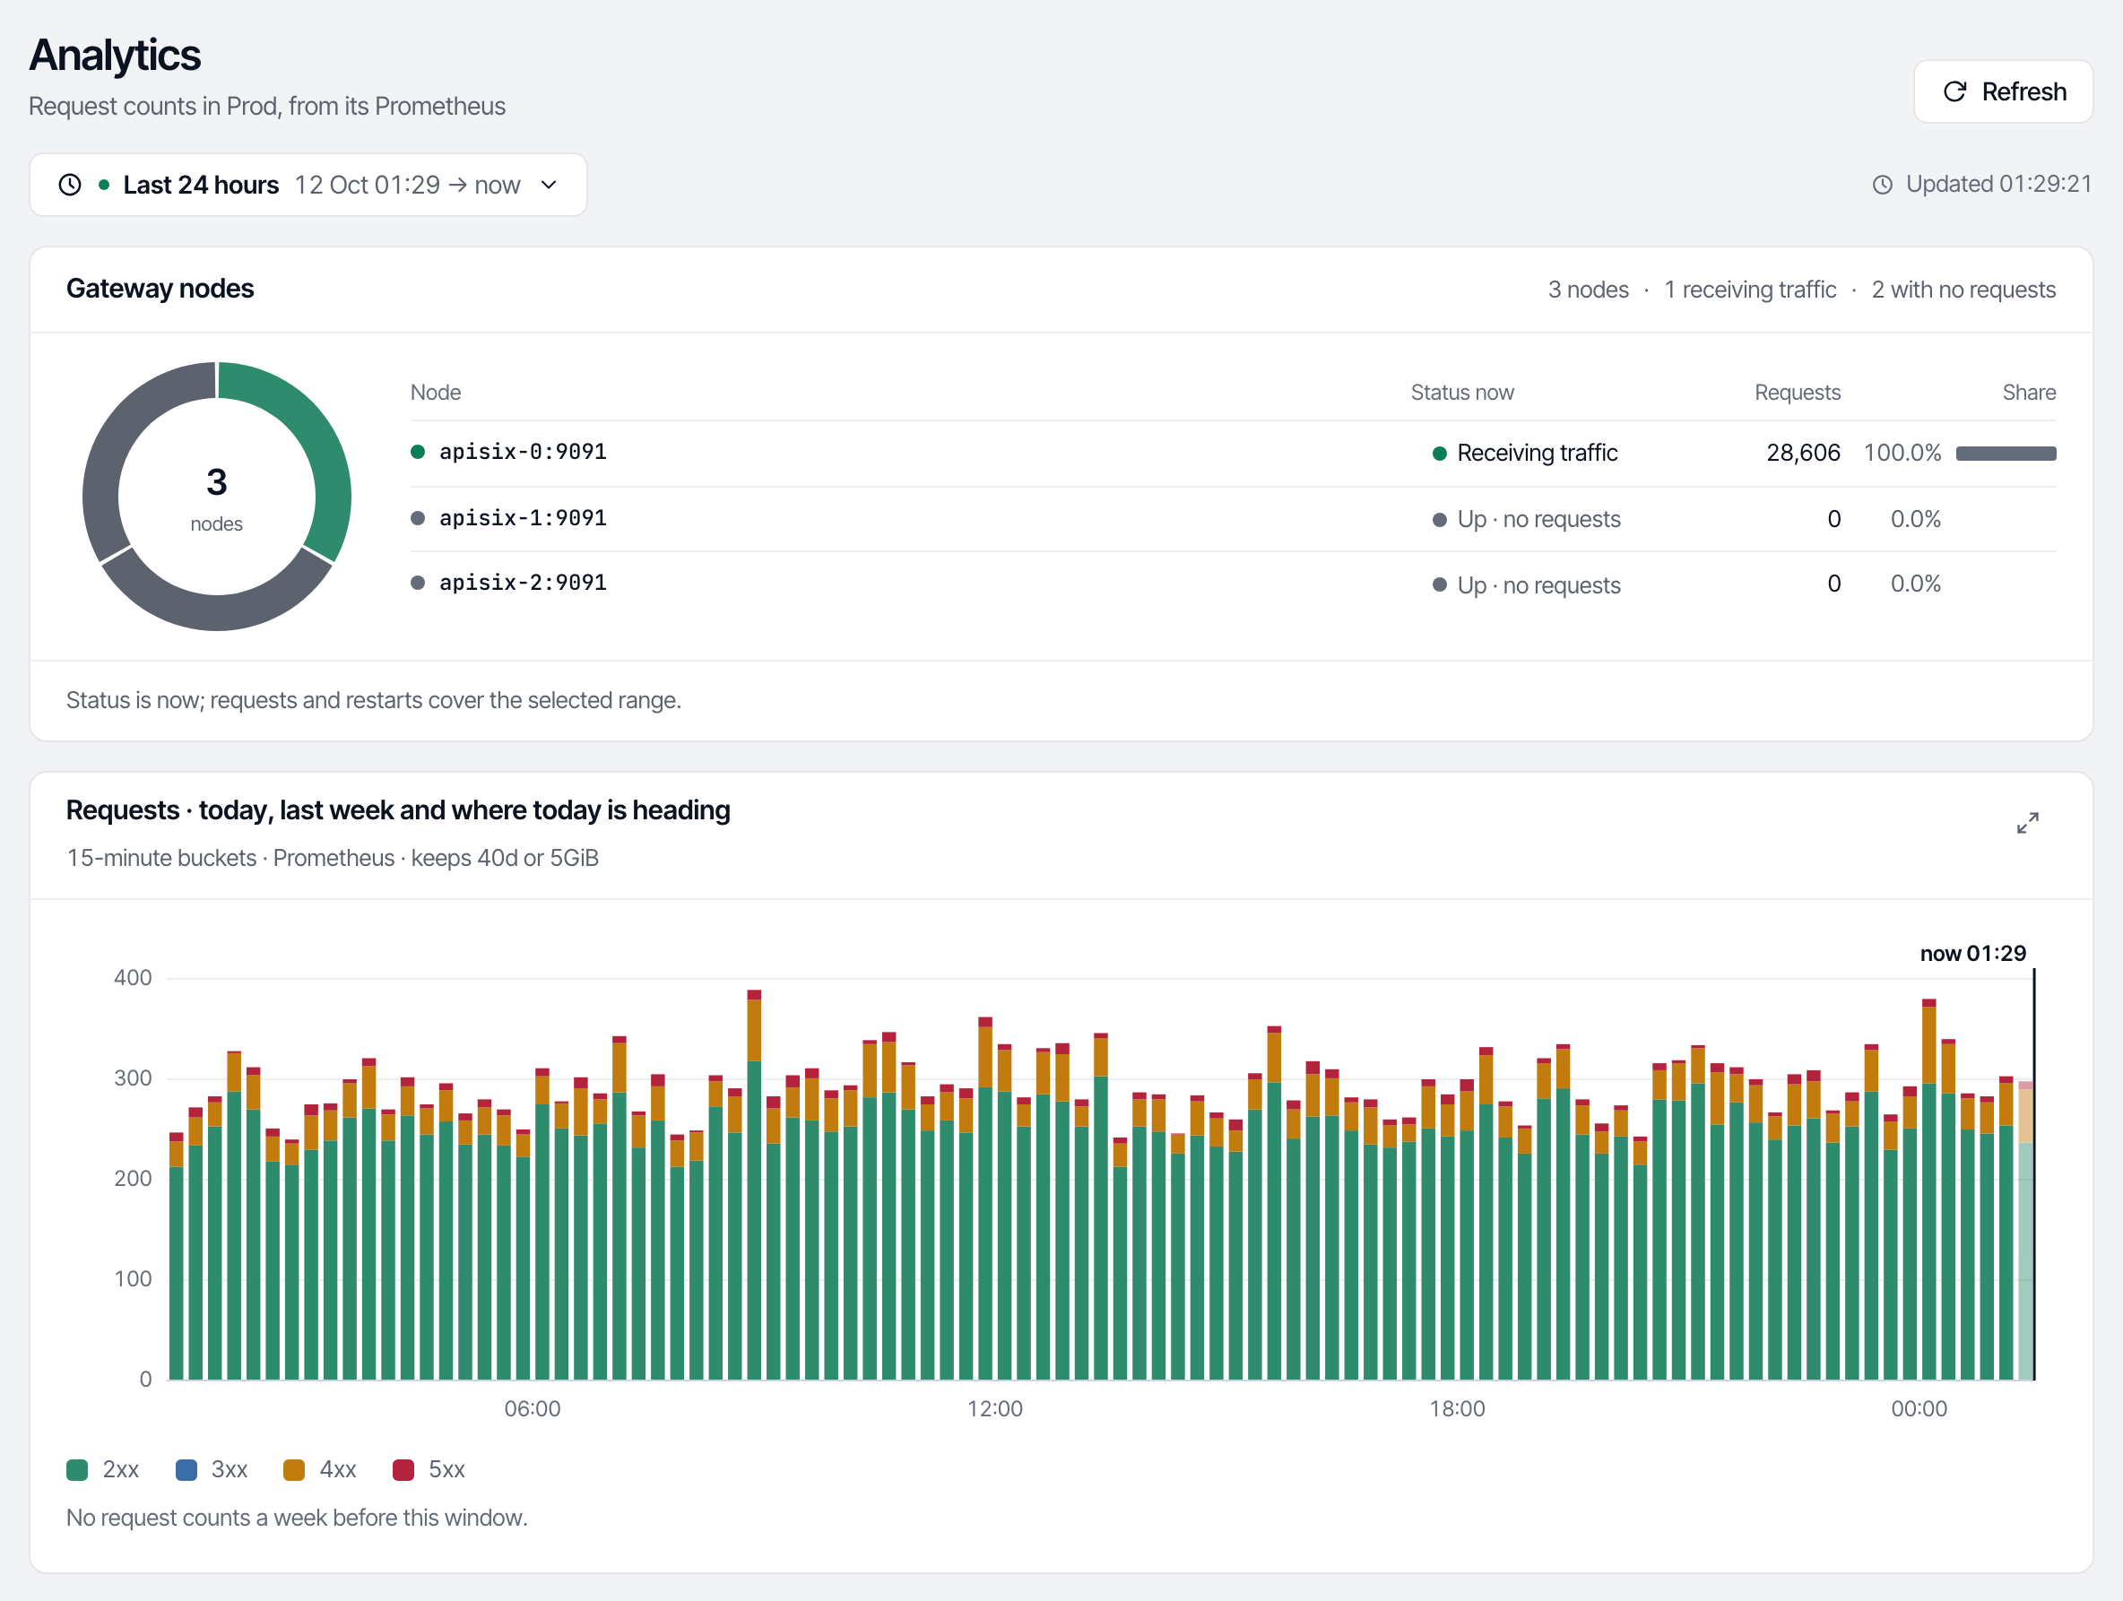Click the Up · no requests status for apisix-1
This screenshot has height=1601, width=2123.
tap(1538, 519)
